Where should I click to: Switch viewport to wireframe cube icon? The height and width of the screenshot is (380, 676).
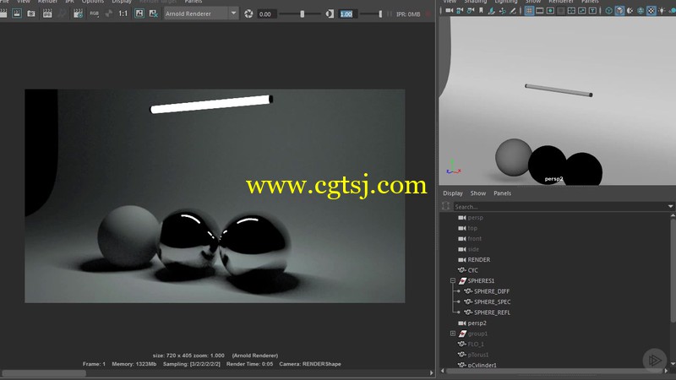(x=608, y=11)
